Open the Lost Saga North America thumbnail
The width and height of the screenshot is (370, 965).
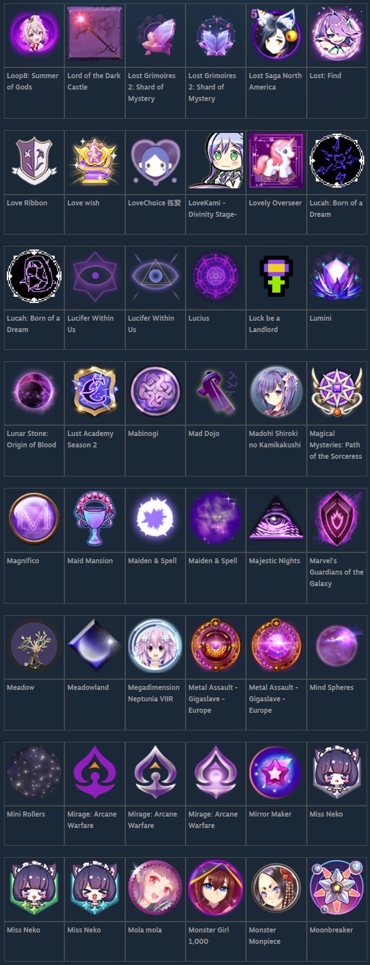[x=276, y=33]
